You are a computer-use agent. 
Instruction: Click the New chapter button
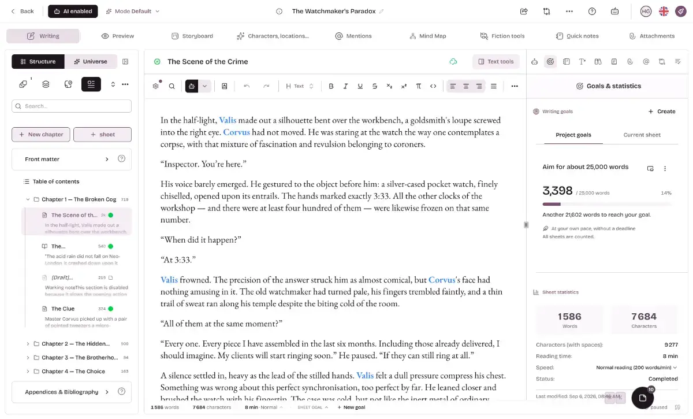coord(41,134)
